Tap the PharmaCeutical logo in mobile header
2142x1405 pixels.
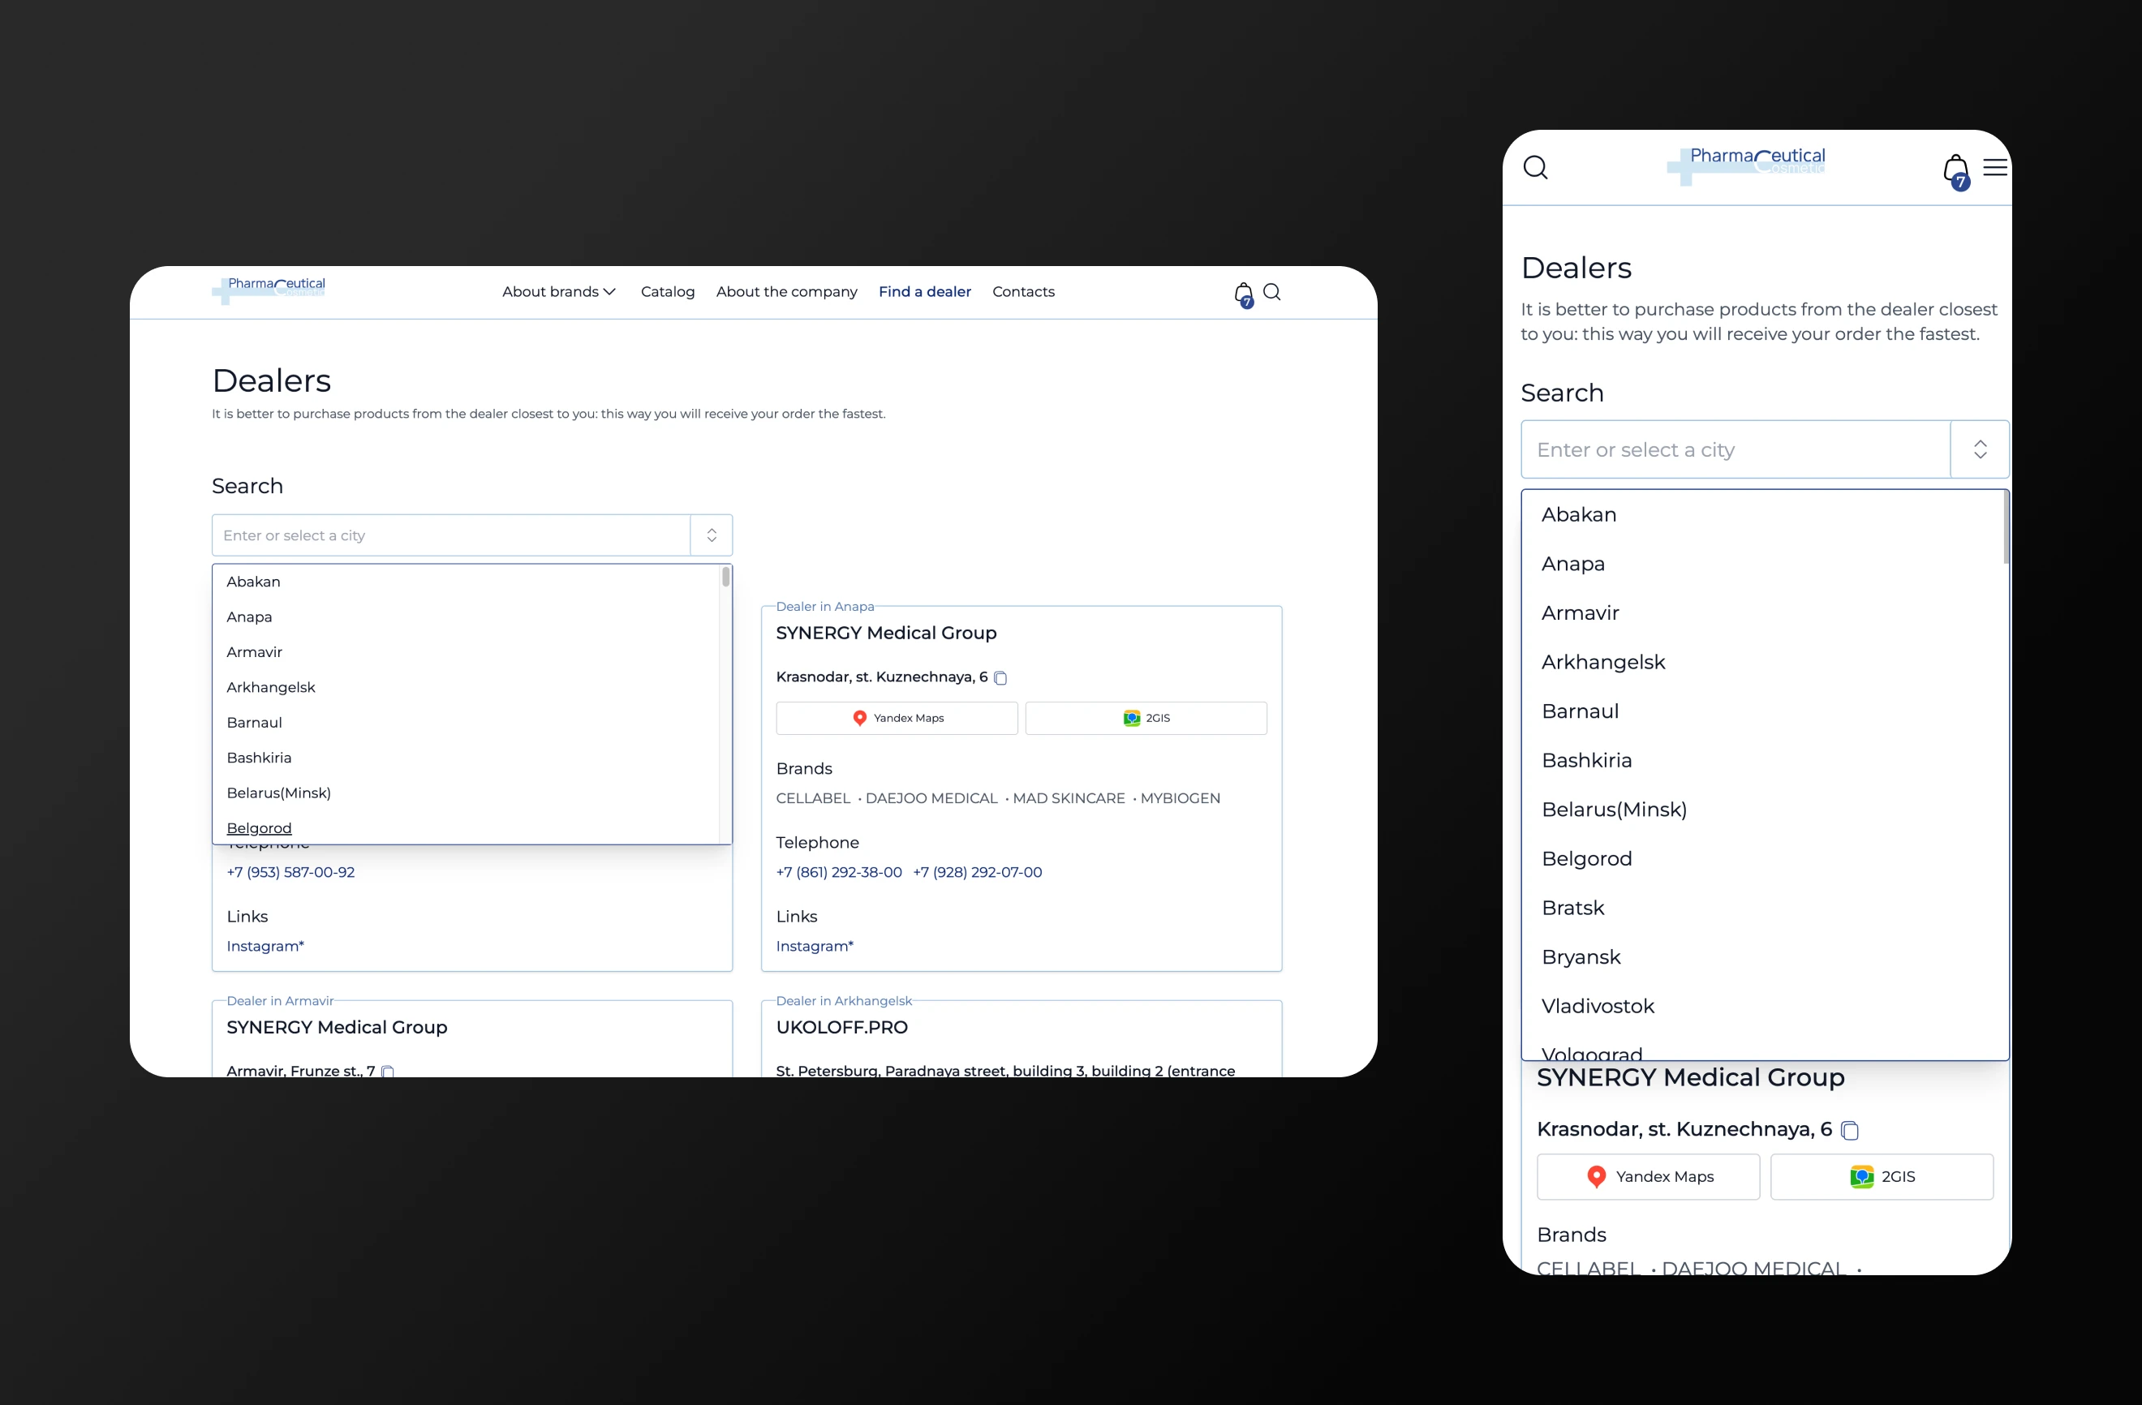point(1746,166)
